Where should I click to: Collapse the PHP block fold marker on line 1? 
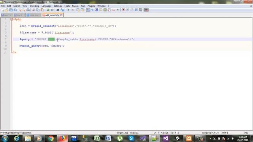tap(11, 19)
